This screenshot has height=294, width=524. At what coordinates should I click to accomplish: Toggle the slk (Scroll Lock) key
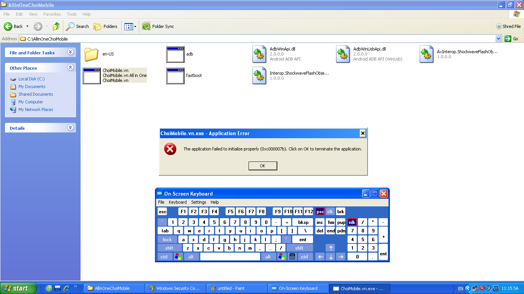click(x=330, y=211)
